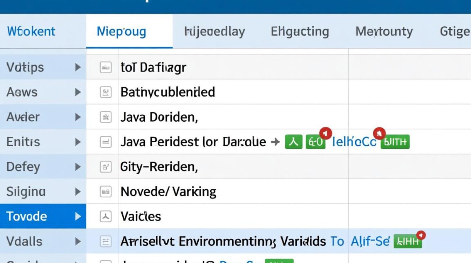The width and height of the screenshot is (471, 263).
Task: Click the icon beside "toT Dafiagr"
Action: pos(105,67)
